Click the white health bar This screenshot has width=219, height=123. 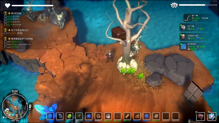point(33,5)
